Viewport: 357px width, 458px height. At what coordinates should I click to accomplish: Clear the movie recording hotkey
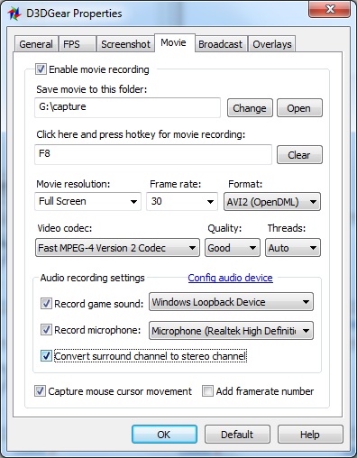(299, 155)
